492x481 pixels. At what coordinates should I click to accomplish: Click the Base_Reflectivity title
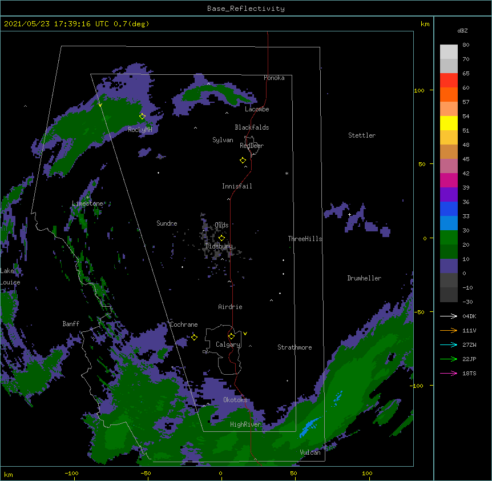[246, 9]
